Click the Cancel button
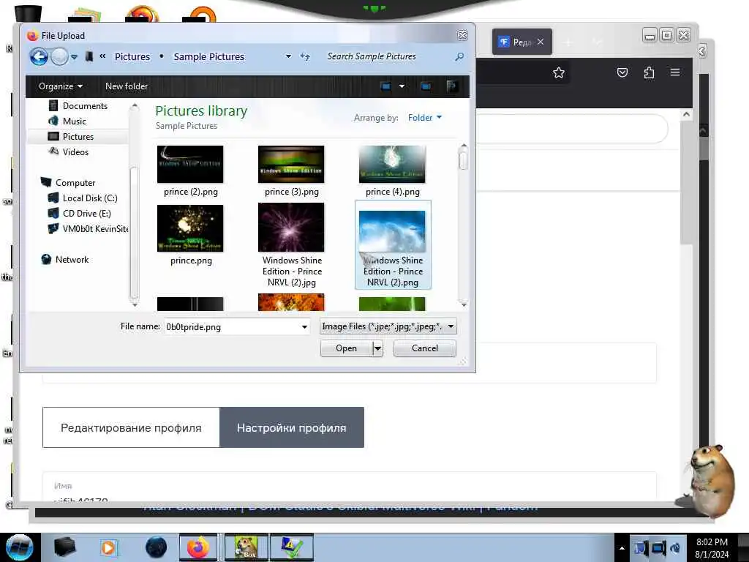 click(x=425, y=348)
